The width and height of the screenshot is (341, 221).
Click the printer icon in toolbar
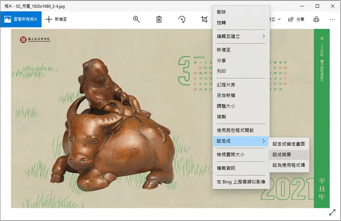[316, 20]
